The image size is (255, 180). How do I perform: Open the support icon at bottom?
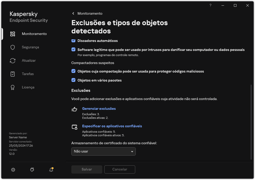pyautogui.click(x=32, y=170)
